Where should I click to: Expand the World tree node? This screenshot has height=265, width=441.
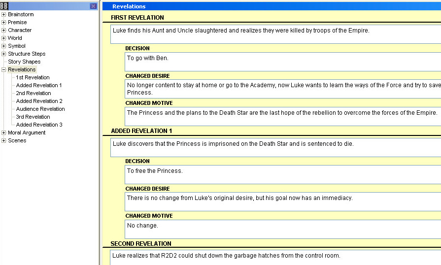point(4,38)
